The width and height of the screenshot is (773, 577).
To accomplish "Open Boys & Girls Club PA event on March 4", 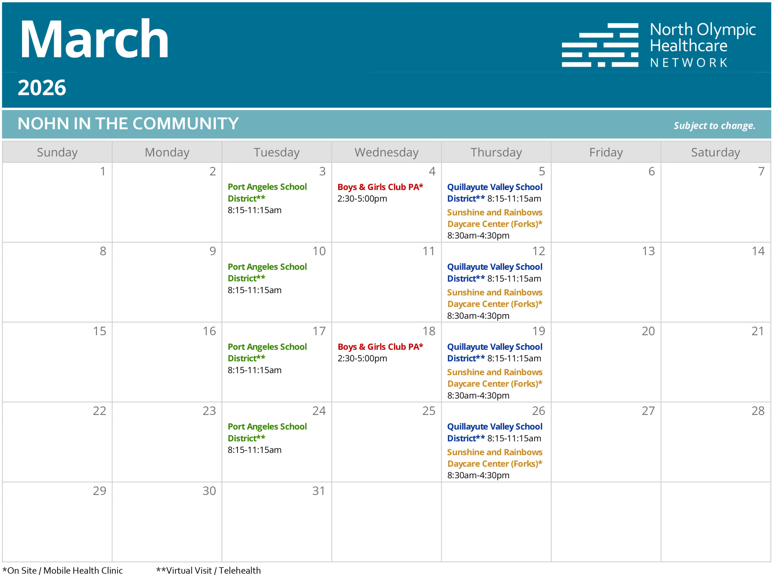I will point(380,187).
